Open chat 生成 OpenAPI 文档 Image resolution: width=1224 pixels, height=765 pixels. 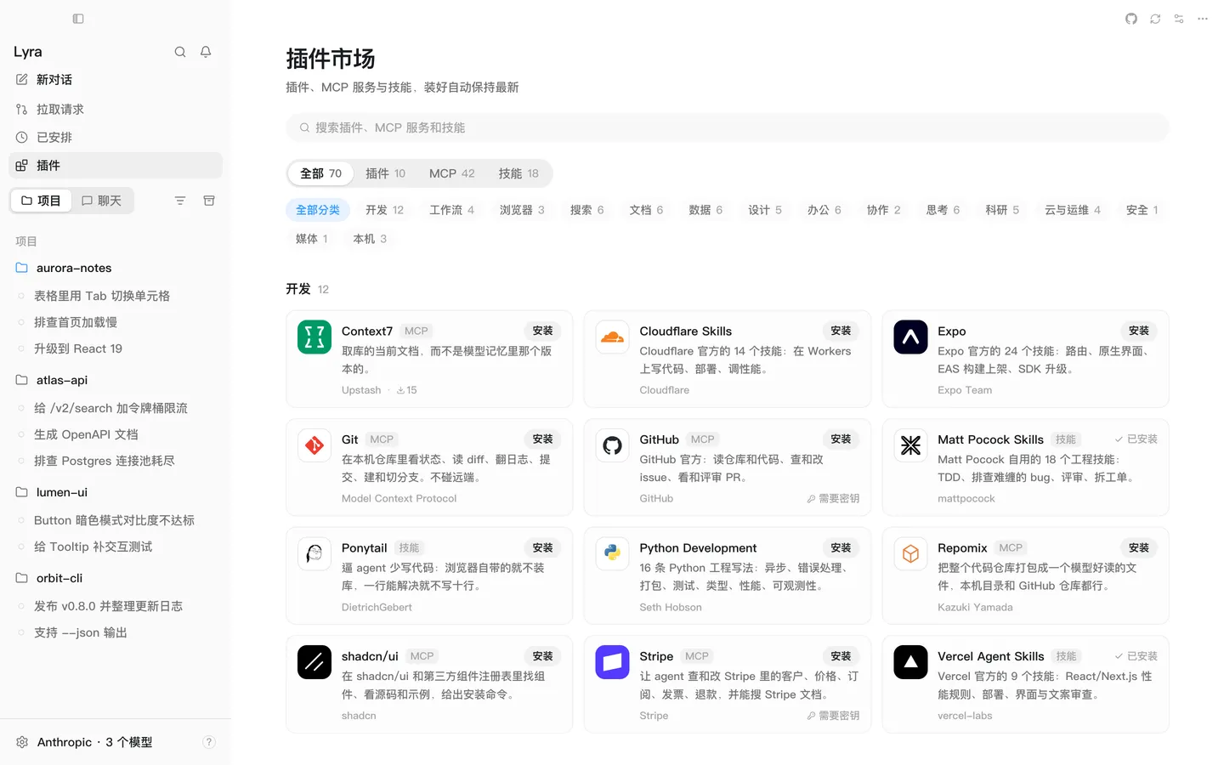click(116, 434)
